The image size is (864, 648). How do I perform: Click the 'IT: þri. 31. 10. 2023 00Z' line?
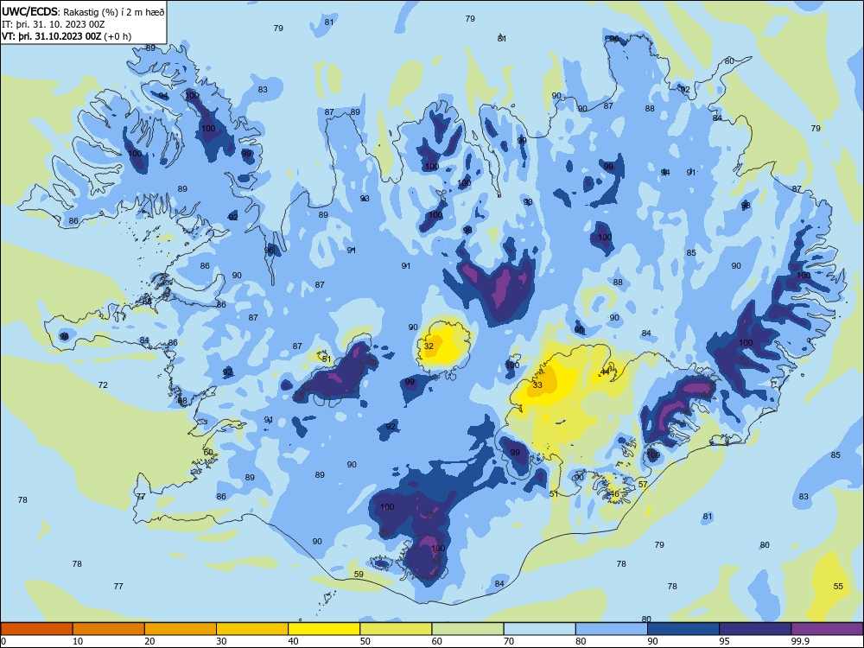(x=53, y=24)
